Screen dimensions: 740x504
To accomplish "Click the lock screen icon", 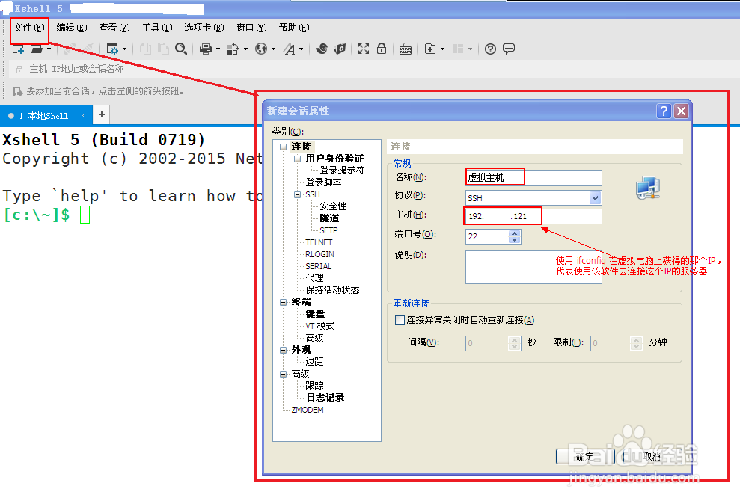I will (x=382, y=49).
